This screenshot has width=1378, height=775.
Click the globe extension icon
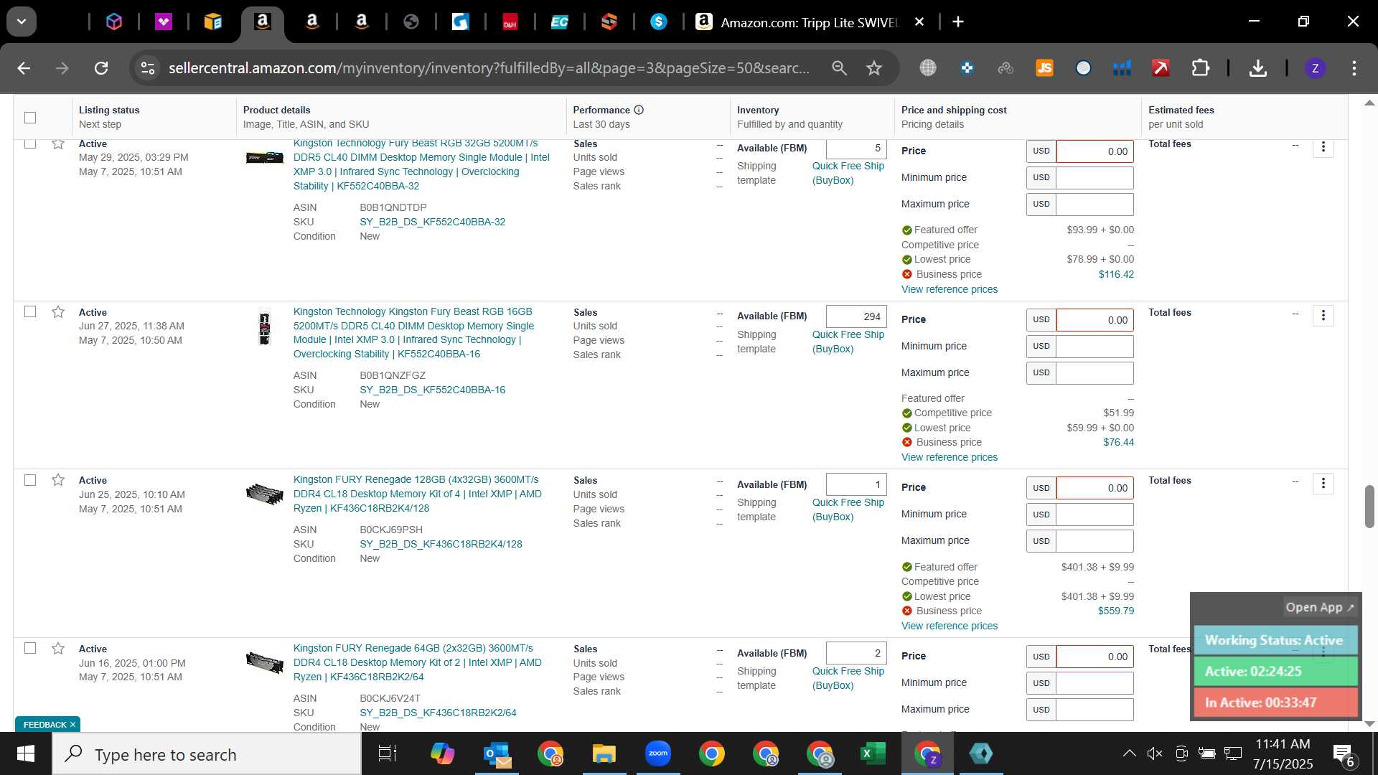pos(928,68)
